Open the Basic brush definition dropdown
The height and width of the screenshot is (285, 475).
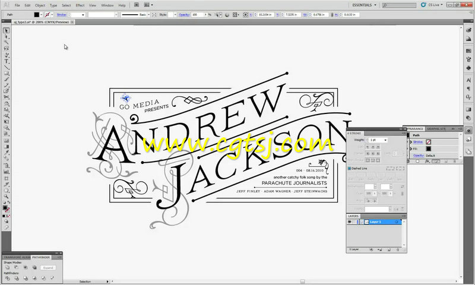pos(148,14)
